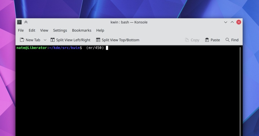Click the terminal's vertical scrollbar
The image size is (259, 136).
tap(240, 90)
